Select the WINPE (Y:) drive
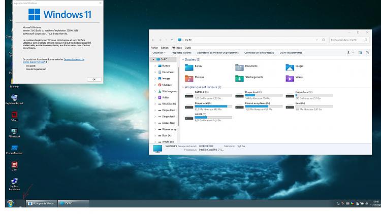This screenshot has width=381, height=214. point(208,117)
